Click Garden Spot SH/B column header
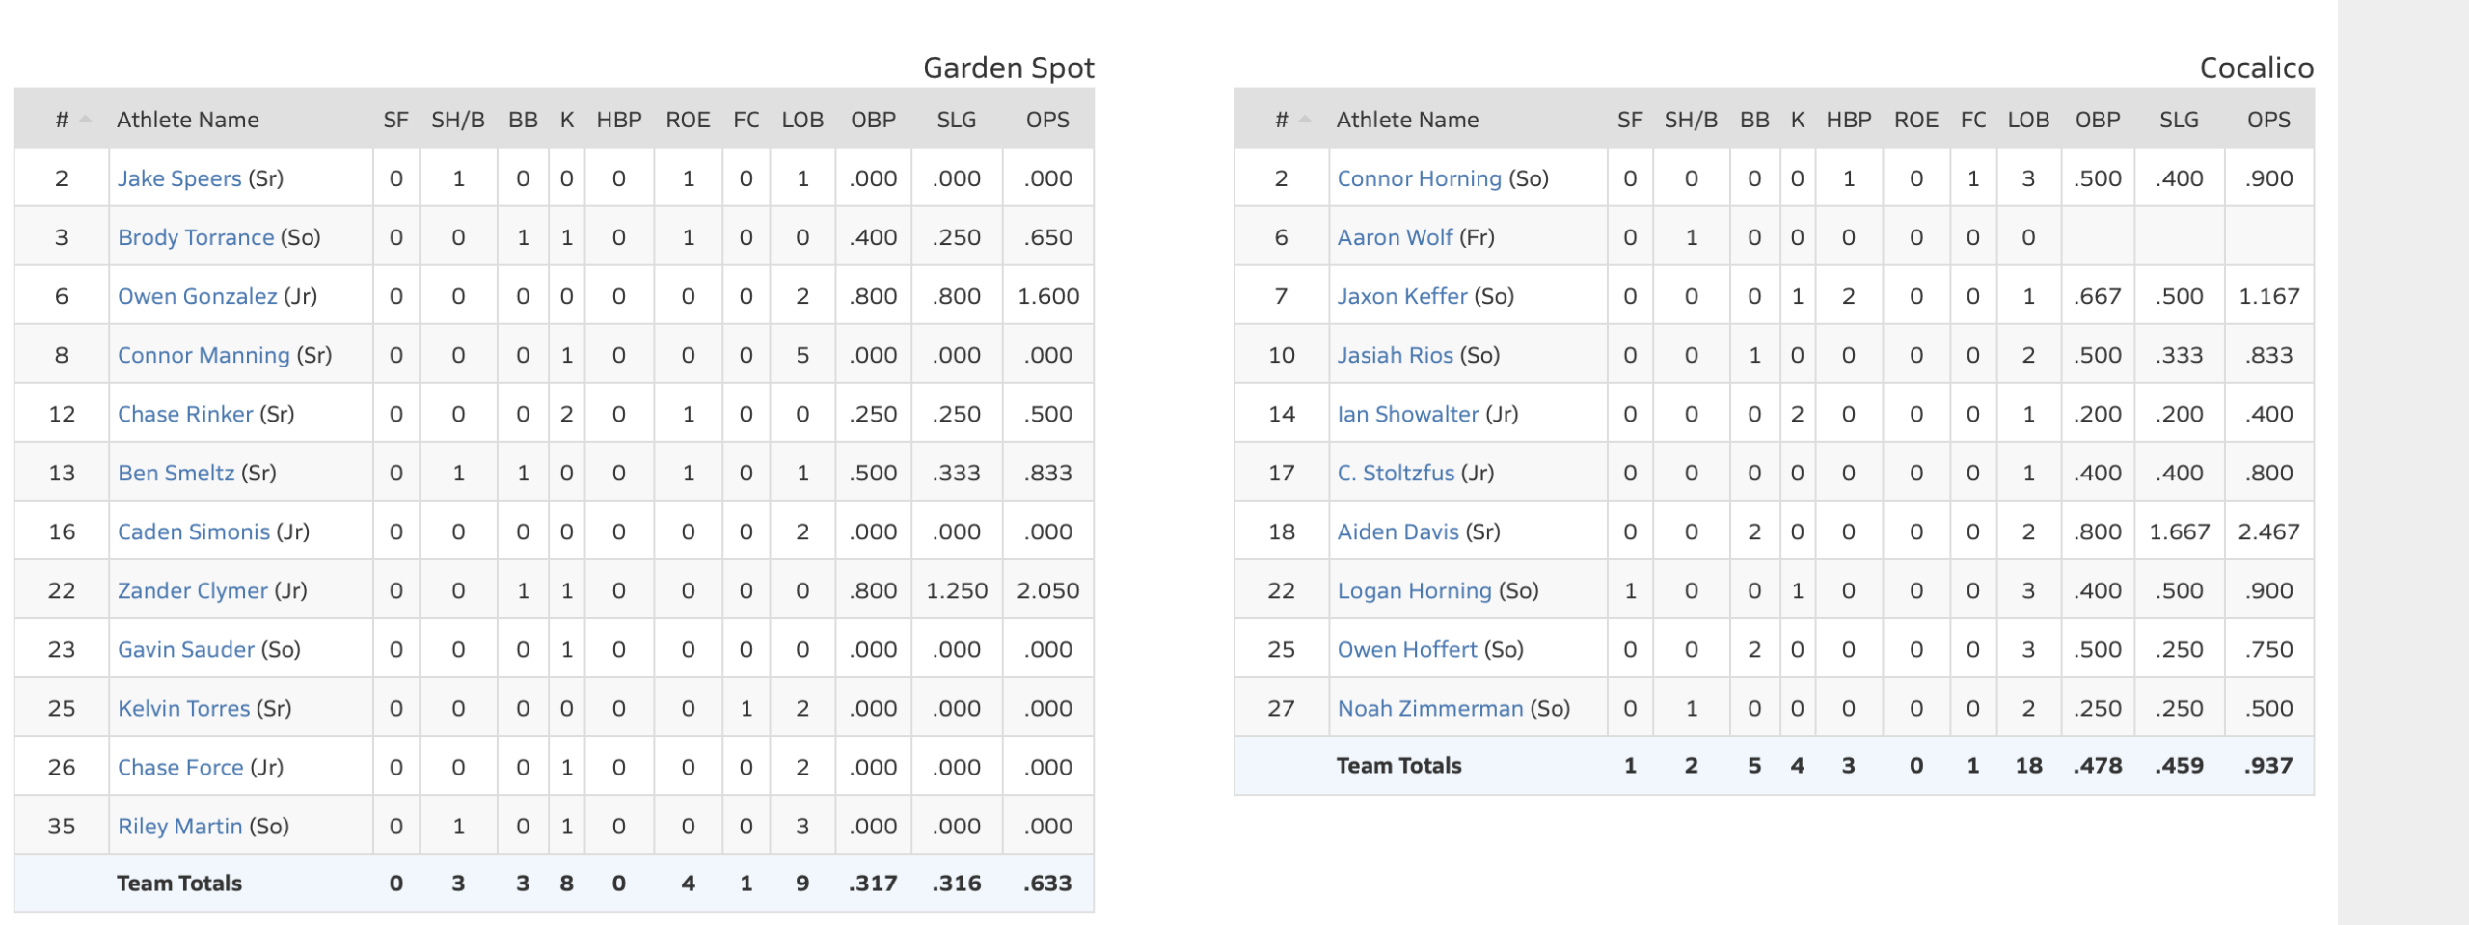Screen dimensions: 2469x925 (x=458, y=120)
